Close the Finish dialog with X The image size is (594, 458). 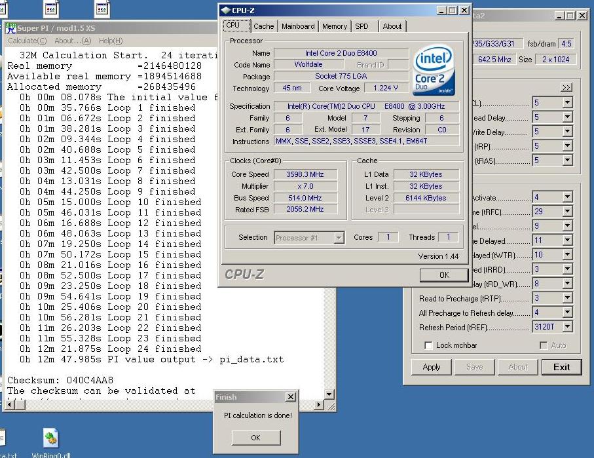[x=291, y=396]
